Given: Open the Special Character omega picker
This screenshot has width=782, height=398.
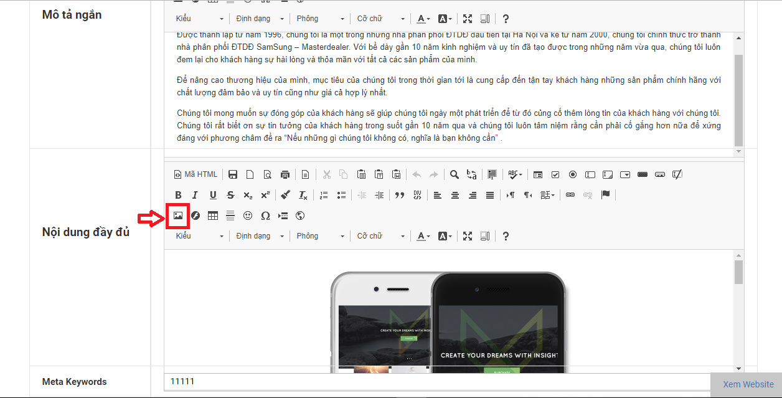Looking at the screenshot, I should 265,216.
